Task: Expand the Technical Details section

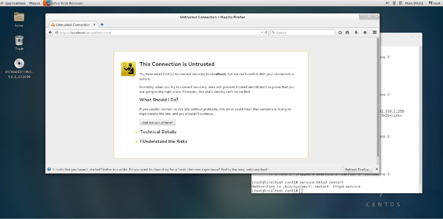Action: coord(158,132)
